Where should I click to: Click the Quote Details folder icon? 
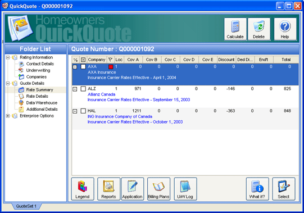[x=15, y=83]
